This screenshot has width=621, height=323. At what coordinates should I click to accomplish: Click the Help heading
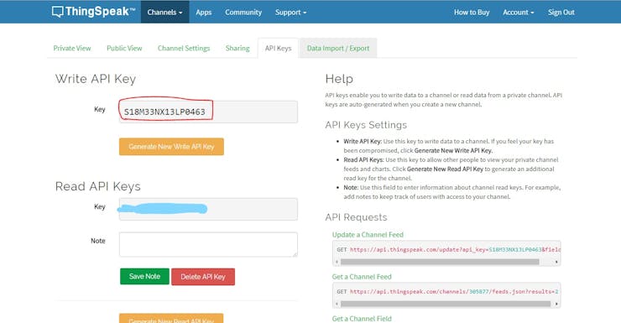point(339,79)
